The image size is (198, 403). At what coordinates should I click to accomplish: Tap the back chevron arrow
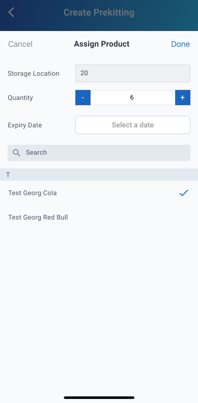pyautogui.click(x=11, y=12)
